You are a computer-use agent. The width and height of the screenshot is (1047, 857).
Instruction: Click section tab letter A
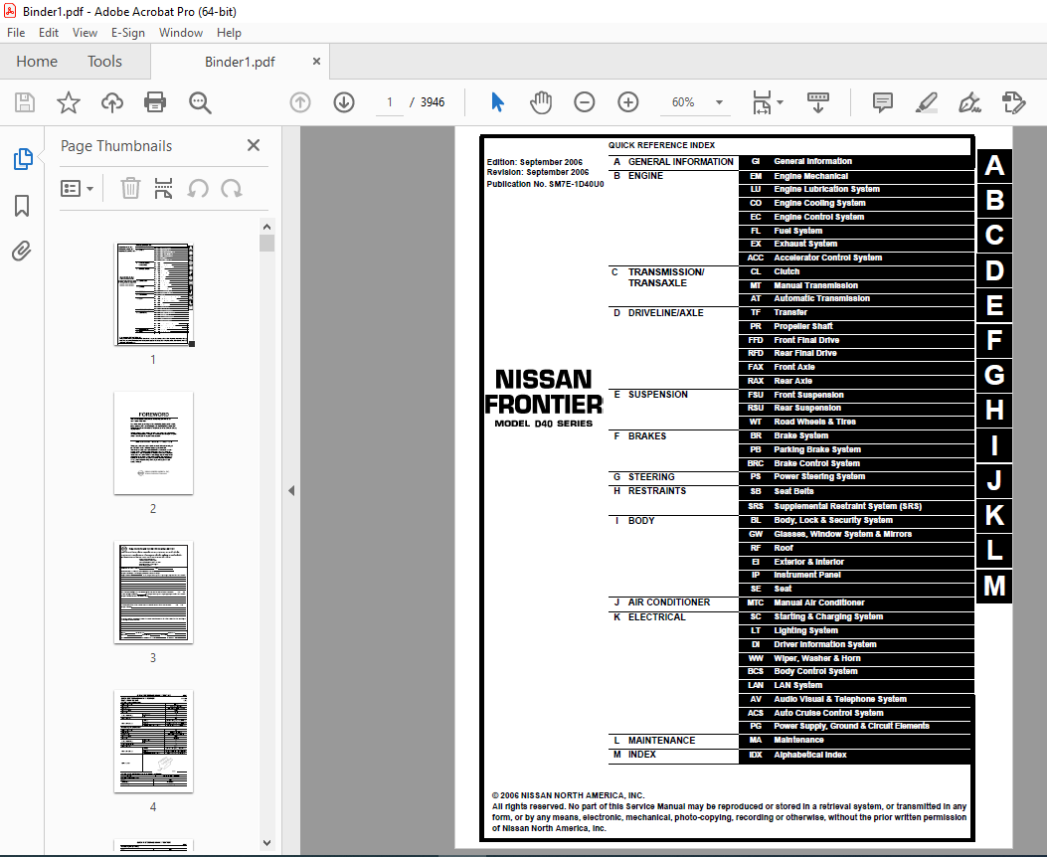point(994,165)
